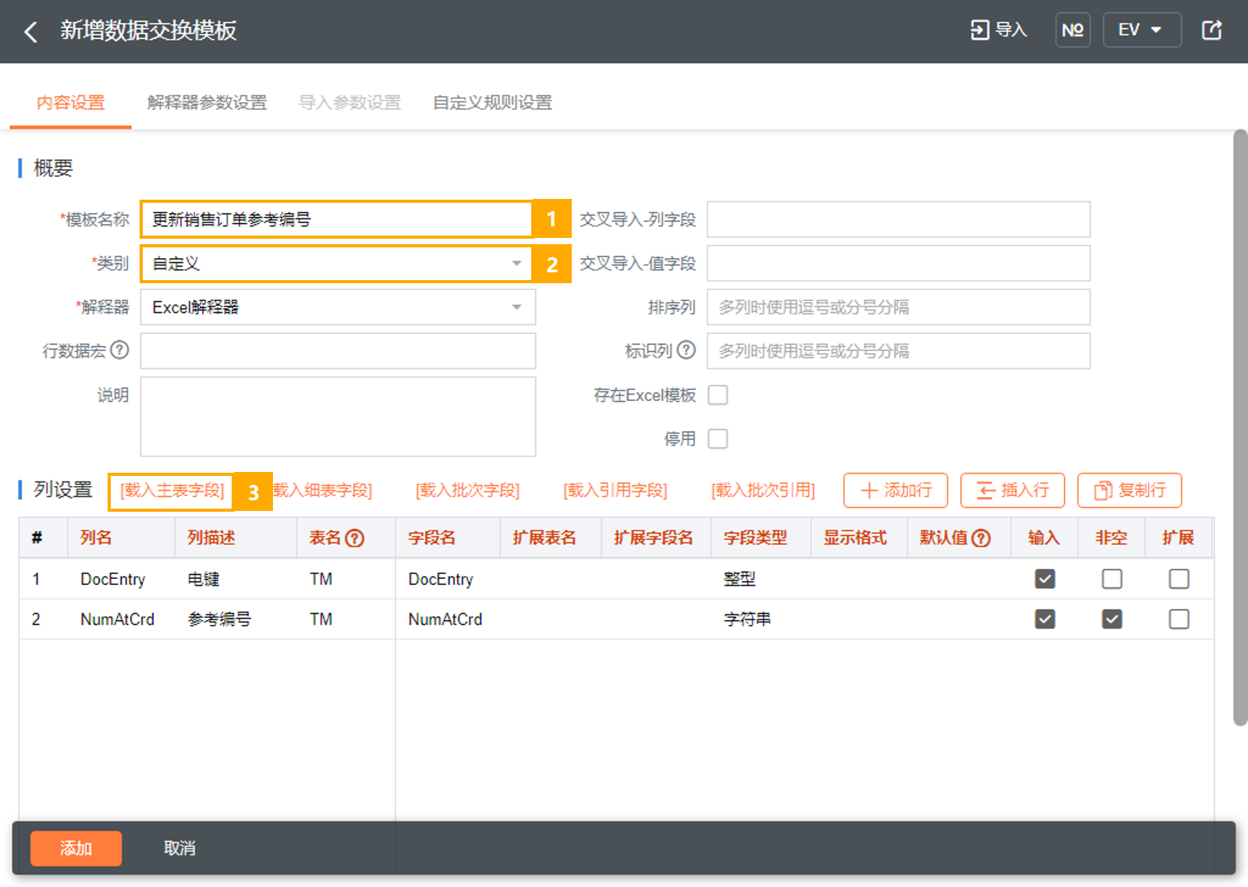Click the 载入批次字段 link
This screenshot has height=887, width=1248.
pyautogui.click(x=467, y=491)
